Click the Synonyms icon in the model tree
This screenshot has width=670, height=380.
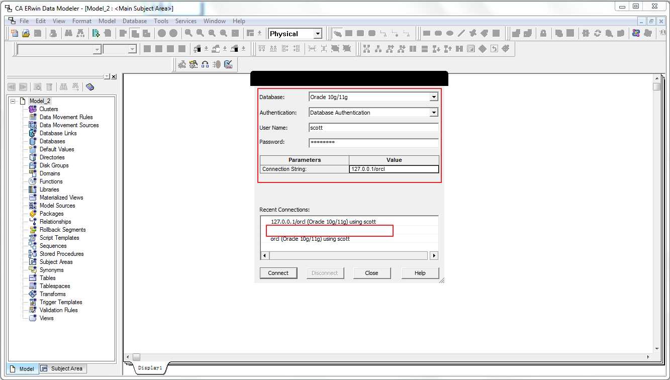click(33, 270)
